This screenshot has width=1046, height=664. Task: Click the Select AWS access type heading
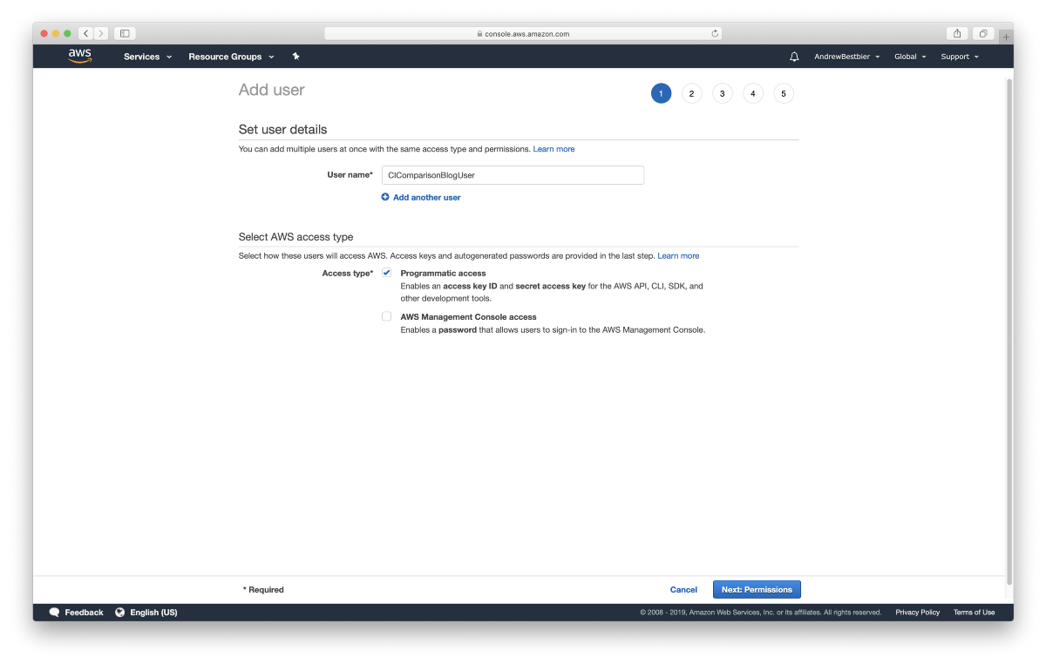[x=295, y=237]
